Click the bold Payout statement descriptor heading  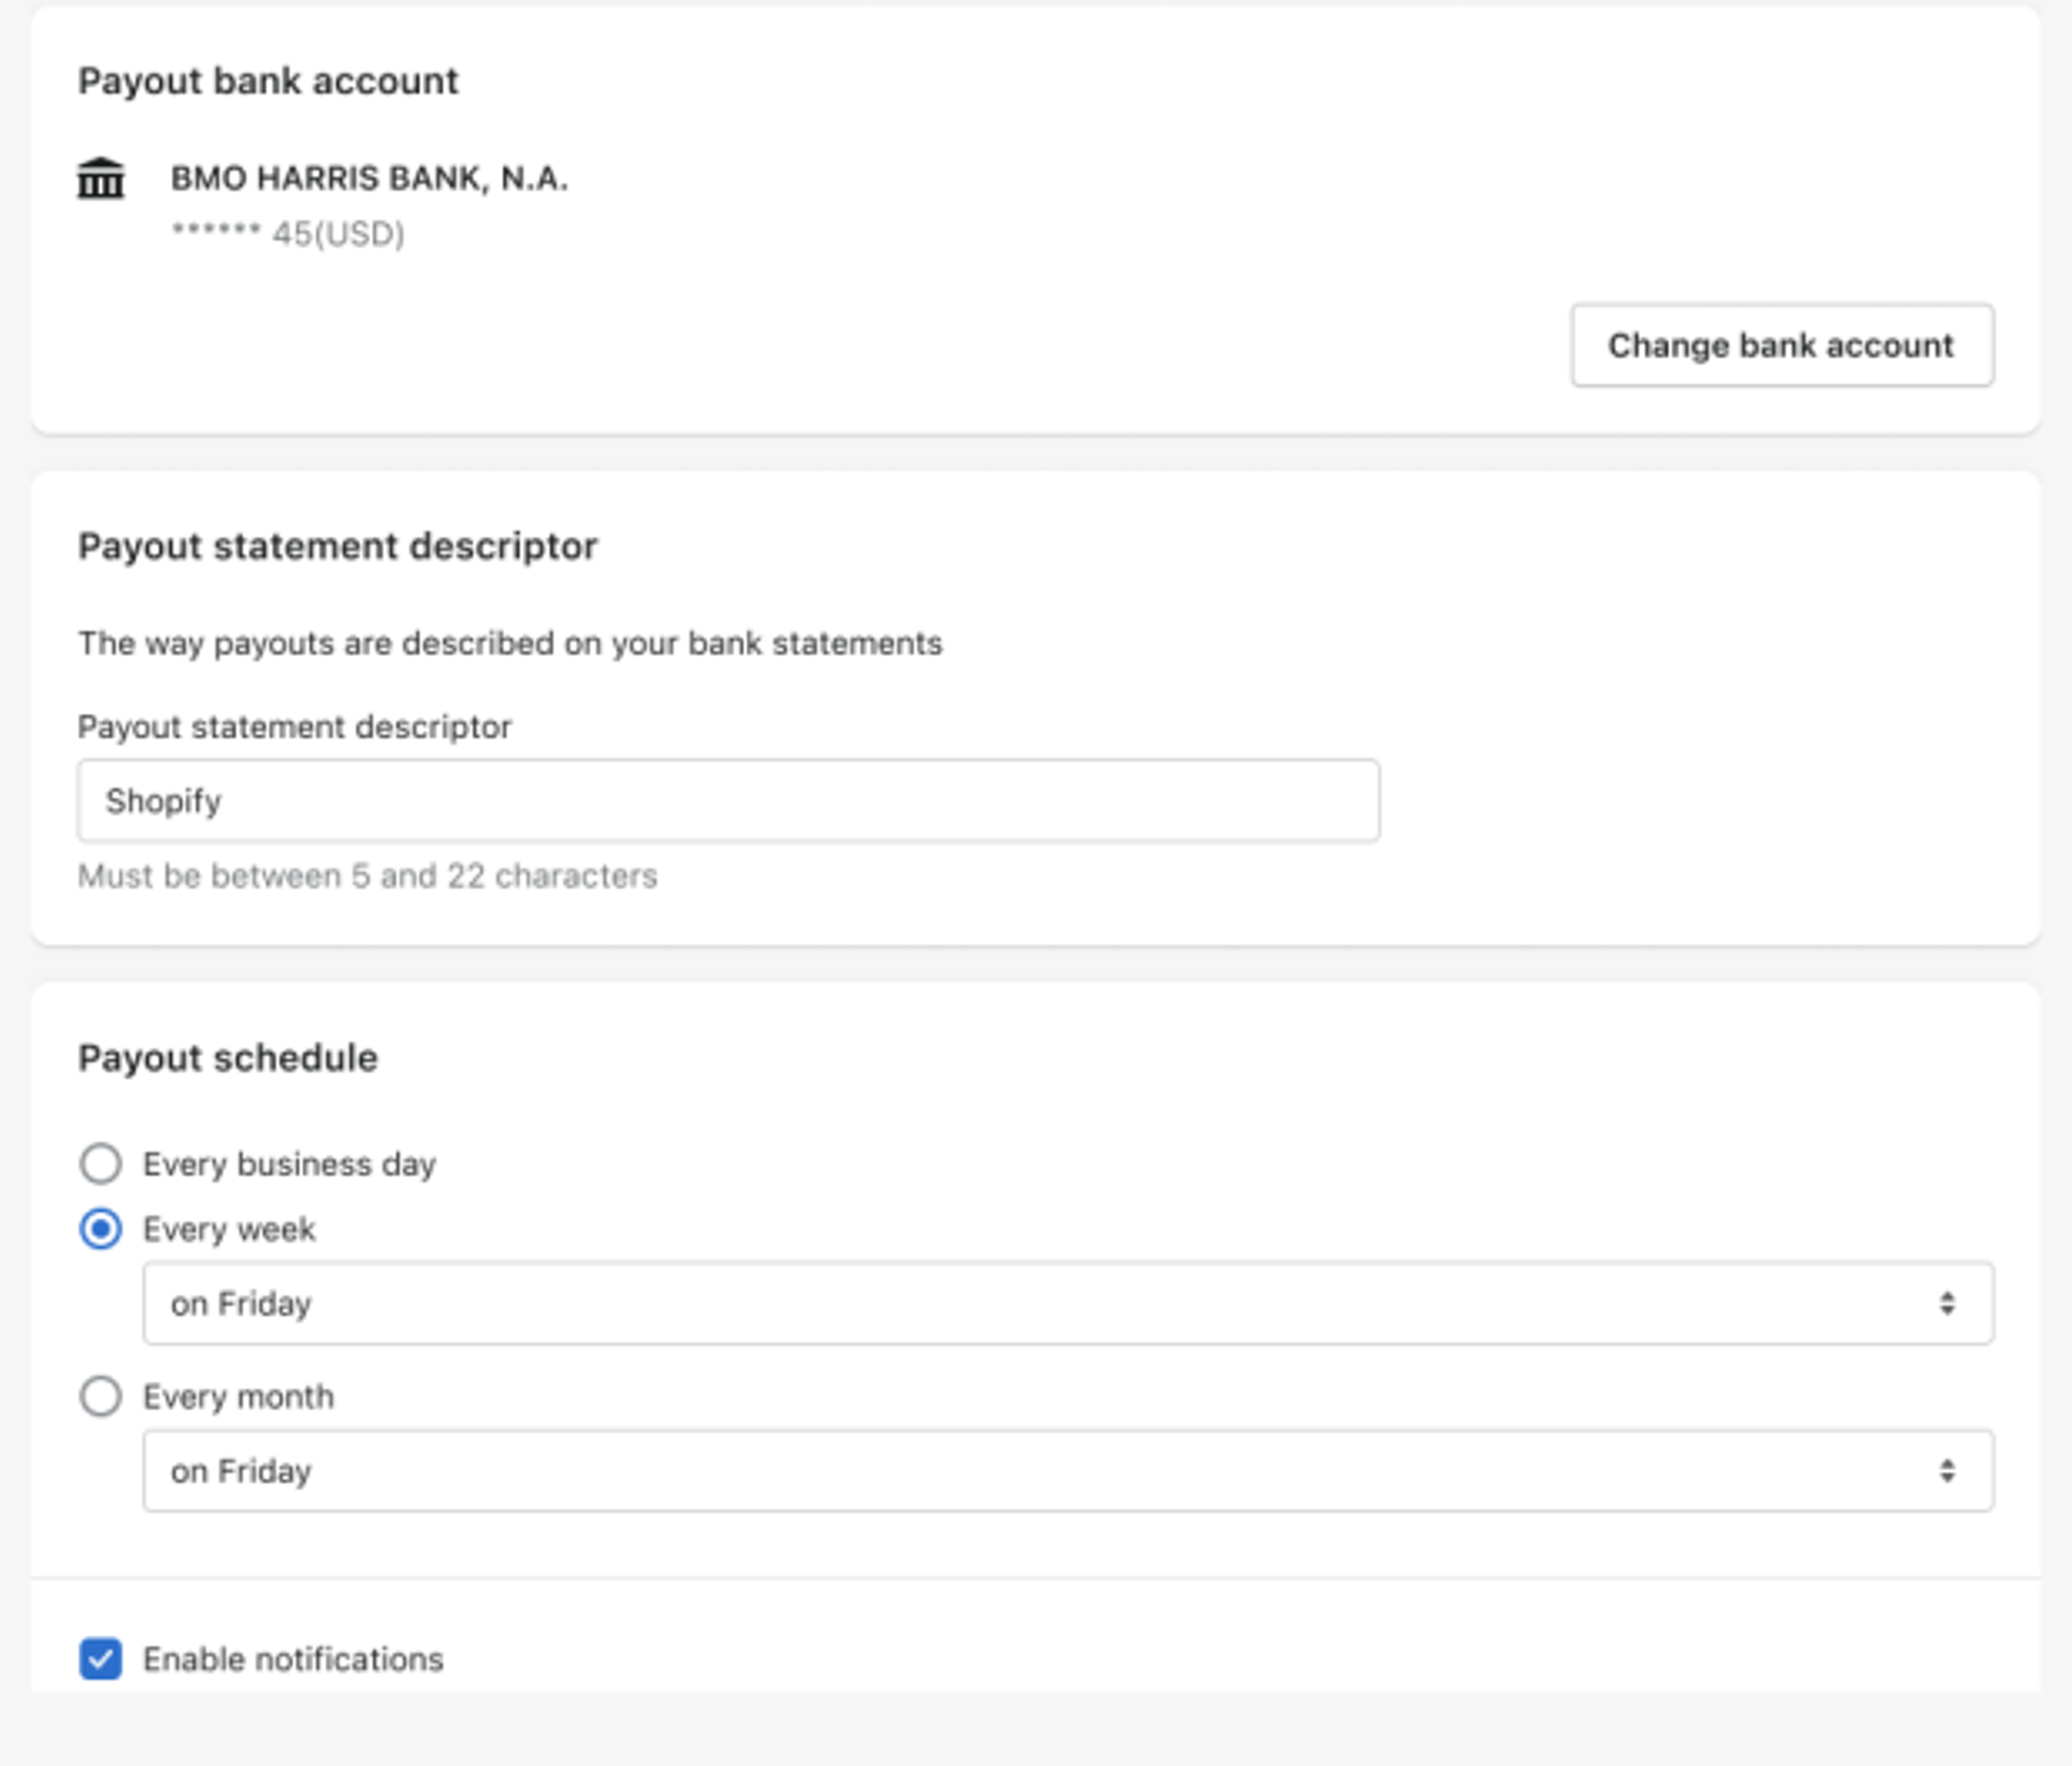point(337,547)
